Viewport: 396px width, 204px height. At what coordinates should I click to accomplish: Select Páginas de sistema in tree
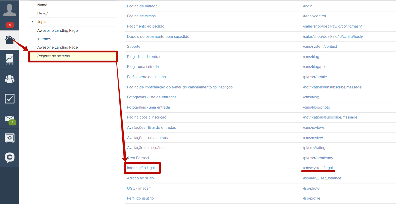(x=53, y=56)
